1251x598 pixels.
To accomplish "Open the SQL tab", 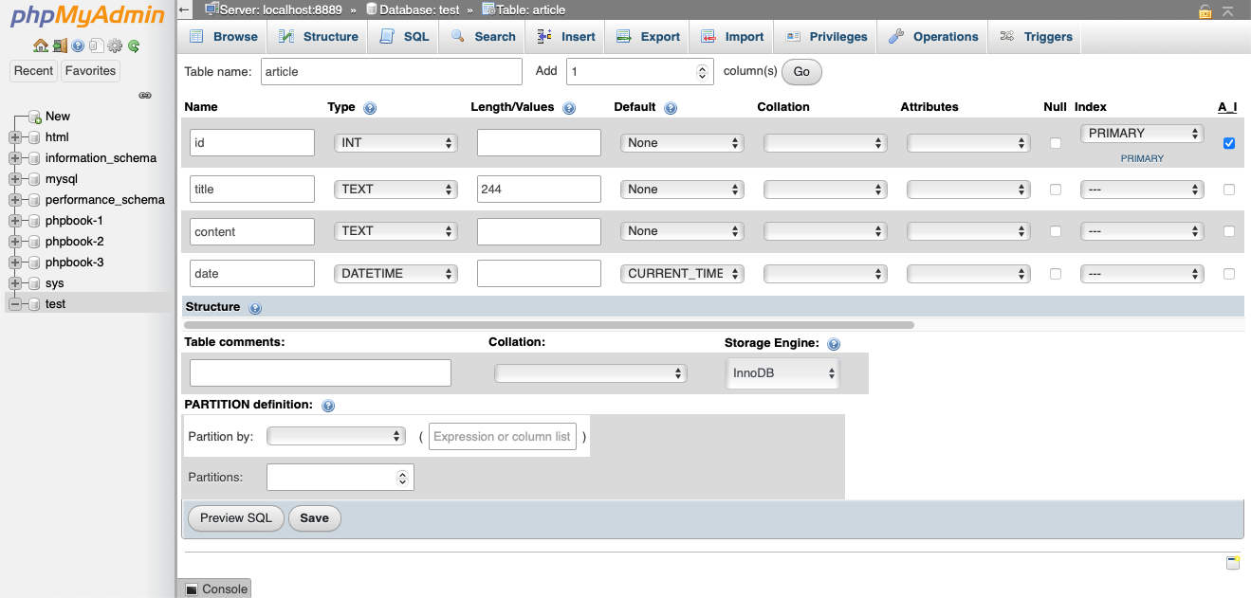I will coord(404,37).
